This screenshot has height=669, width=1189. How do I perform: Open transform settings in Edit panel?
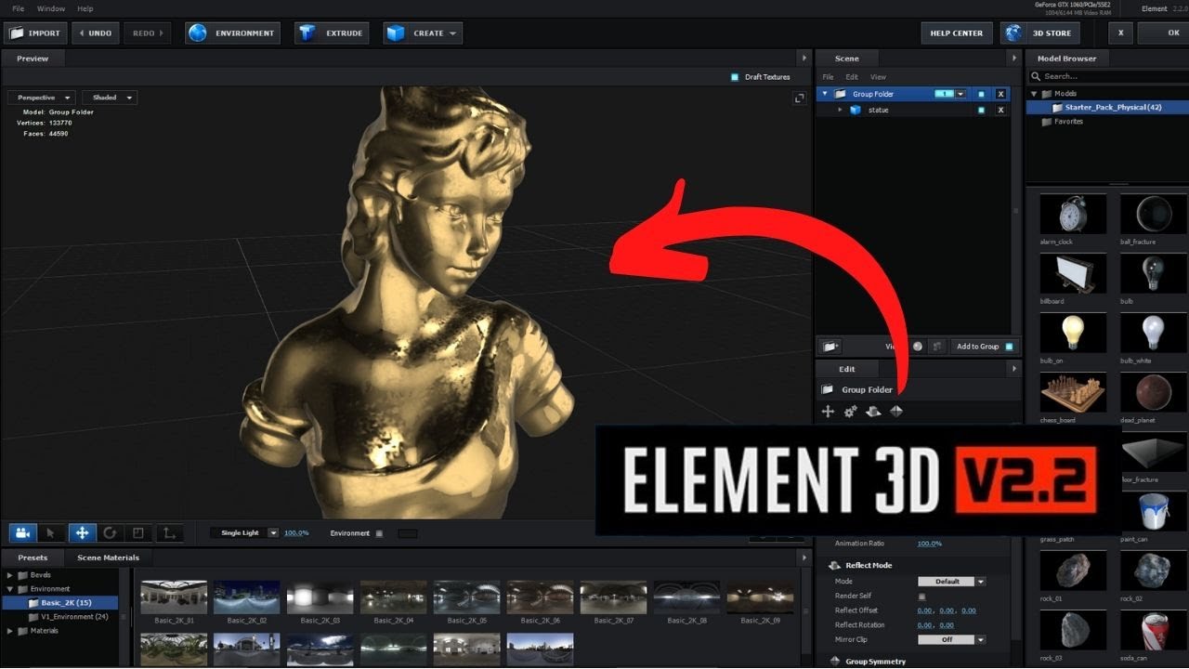click(828, 412)
